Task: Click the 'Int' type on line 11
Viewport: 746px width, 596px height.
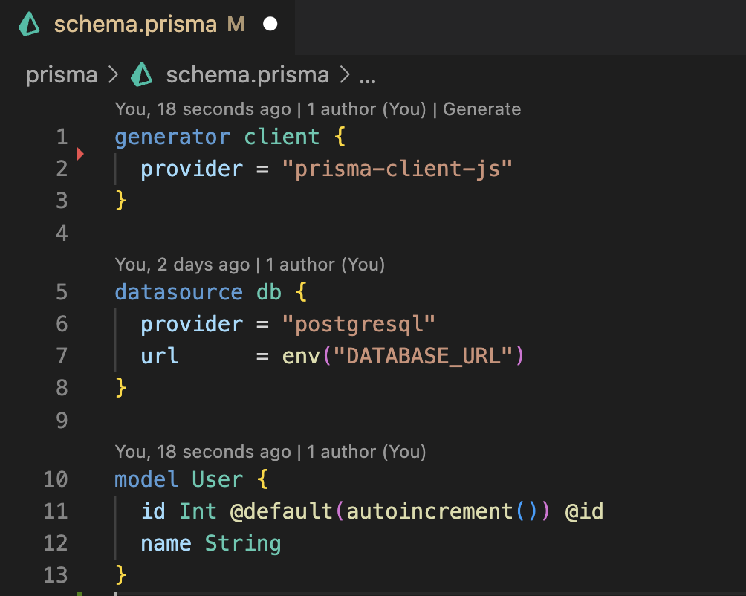Action: click(198, 512)
